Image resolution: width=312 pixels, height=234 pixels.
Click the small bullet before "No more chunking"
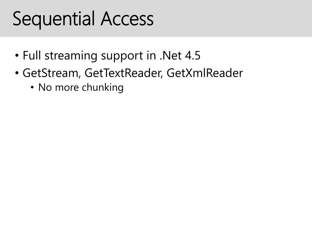click(32, 87)
